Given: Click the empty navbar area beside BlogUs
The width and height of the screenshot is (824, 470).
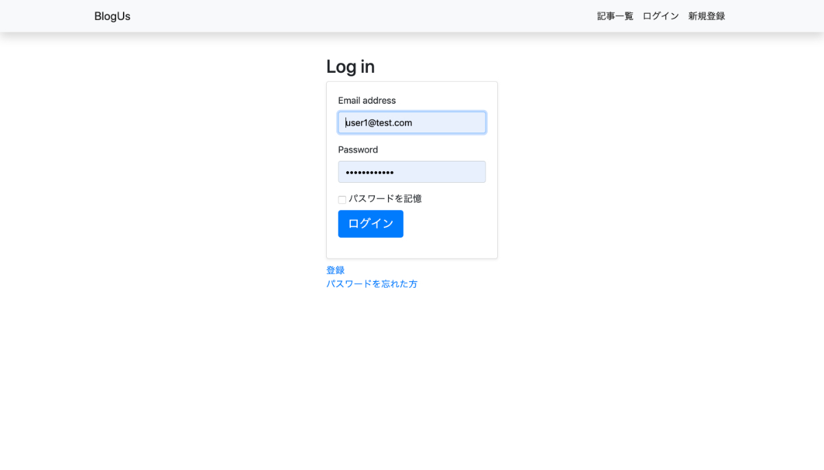Looking at the screenshot, I should click(343, 16).
